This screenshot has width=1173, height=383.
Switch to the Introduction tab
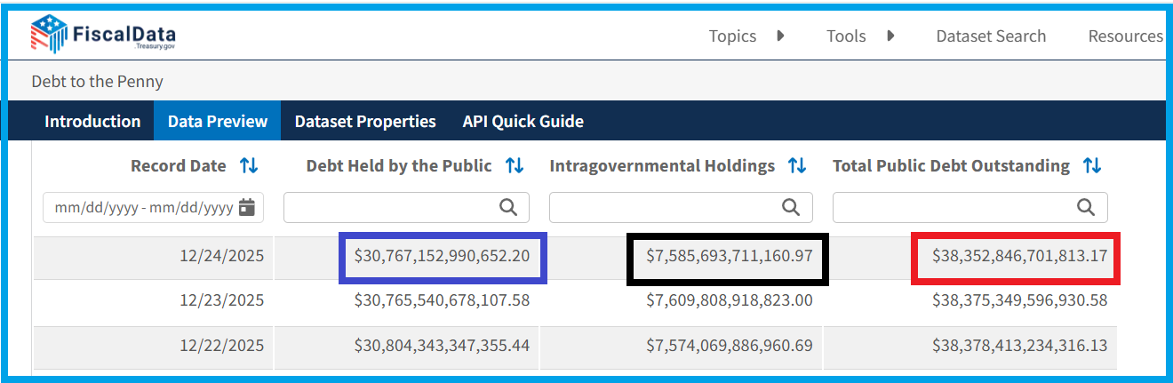pyautogui.click(x=92, y=121)
